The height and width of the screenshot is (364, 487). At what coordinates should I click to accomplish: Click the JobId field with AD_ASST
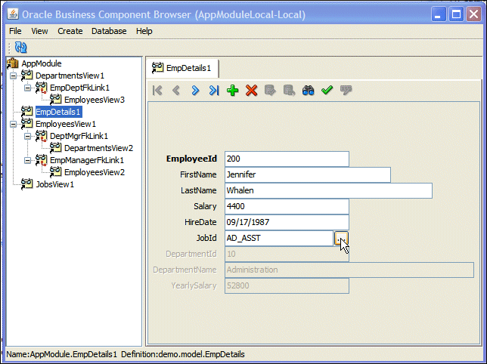click(279, 238)
